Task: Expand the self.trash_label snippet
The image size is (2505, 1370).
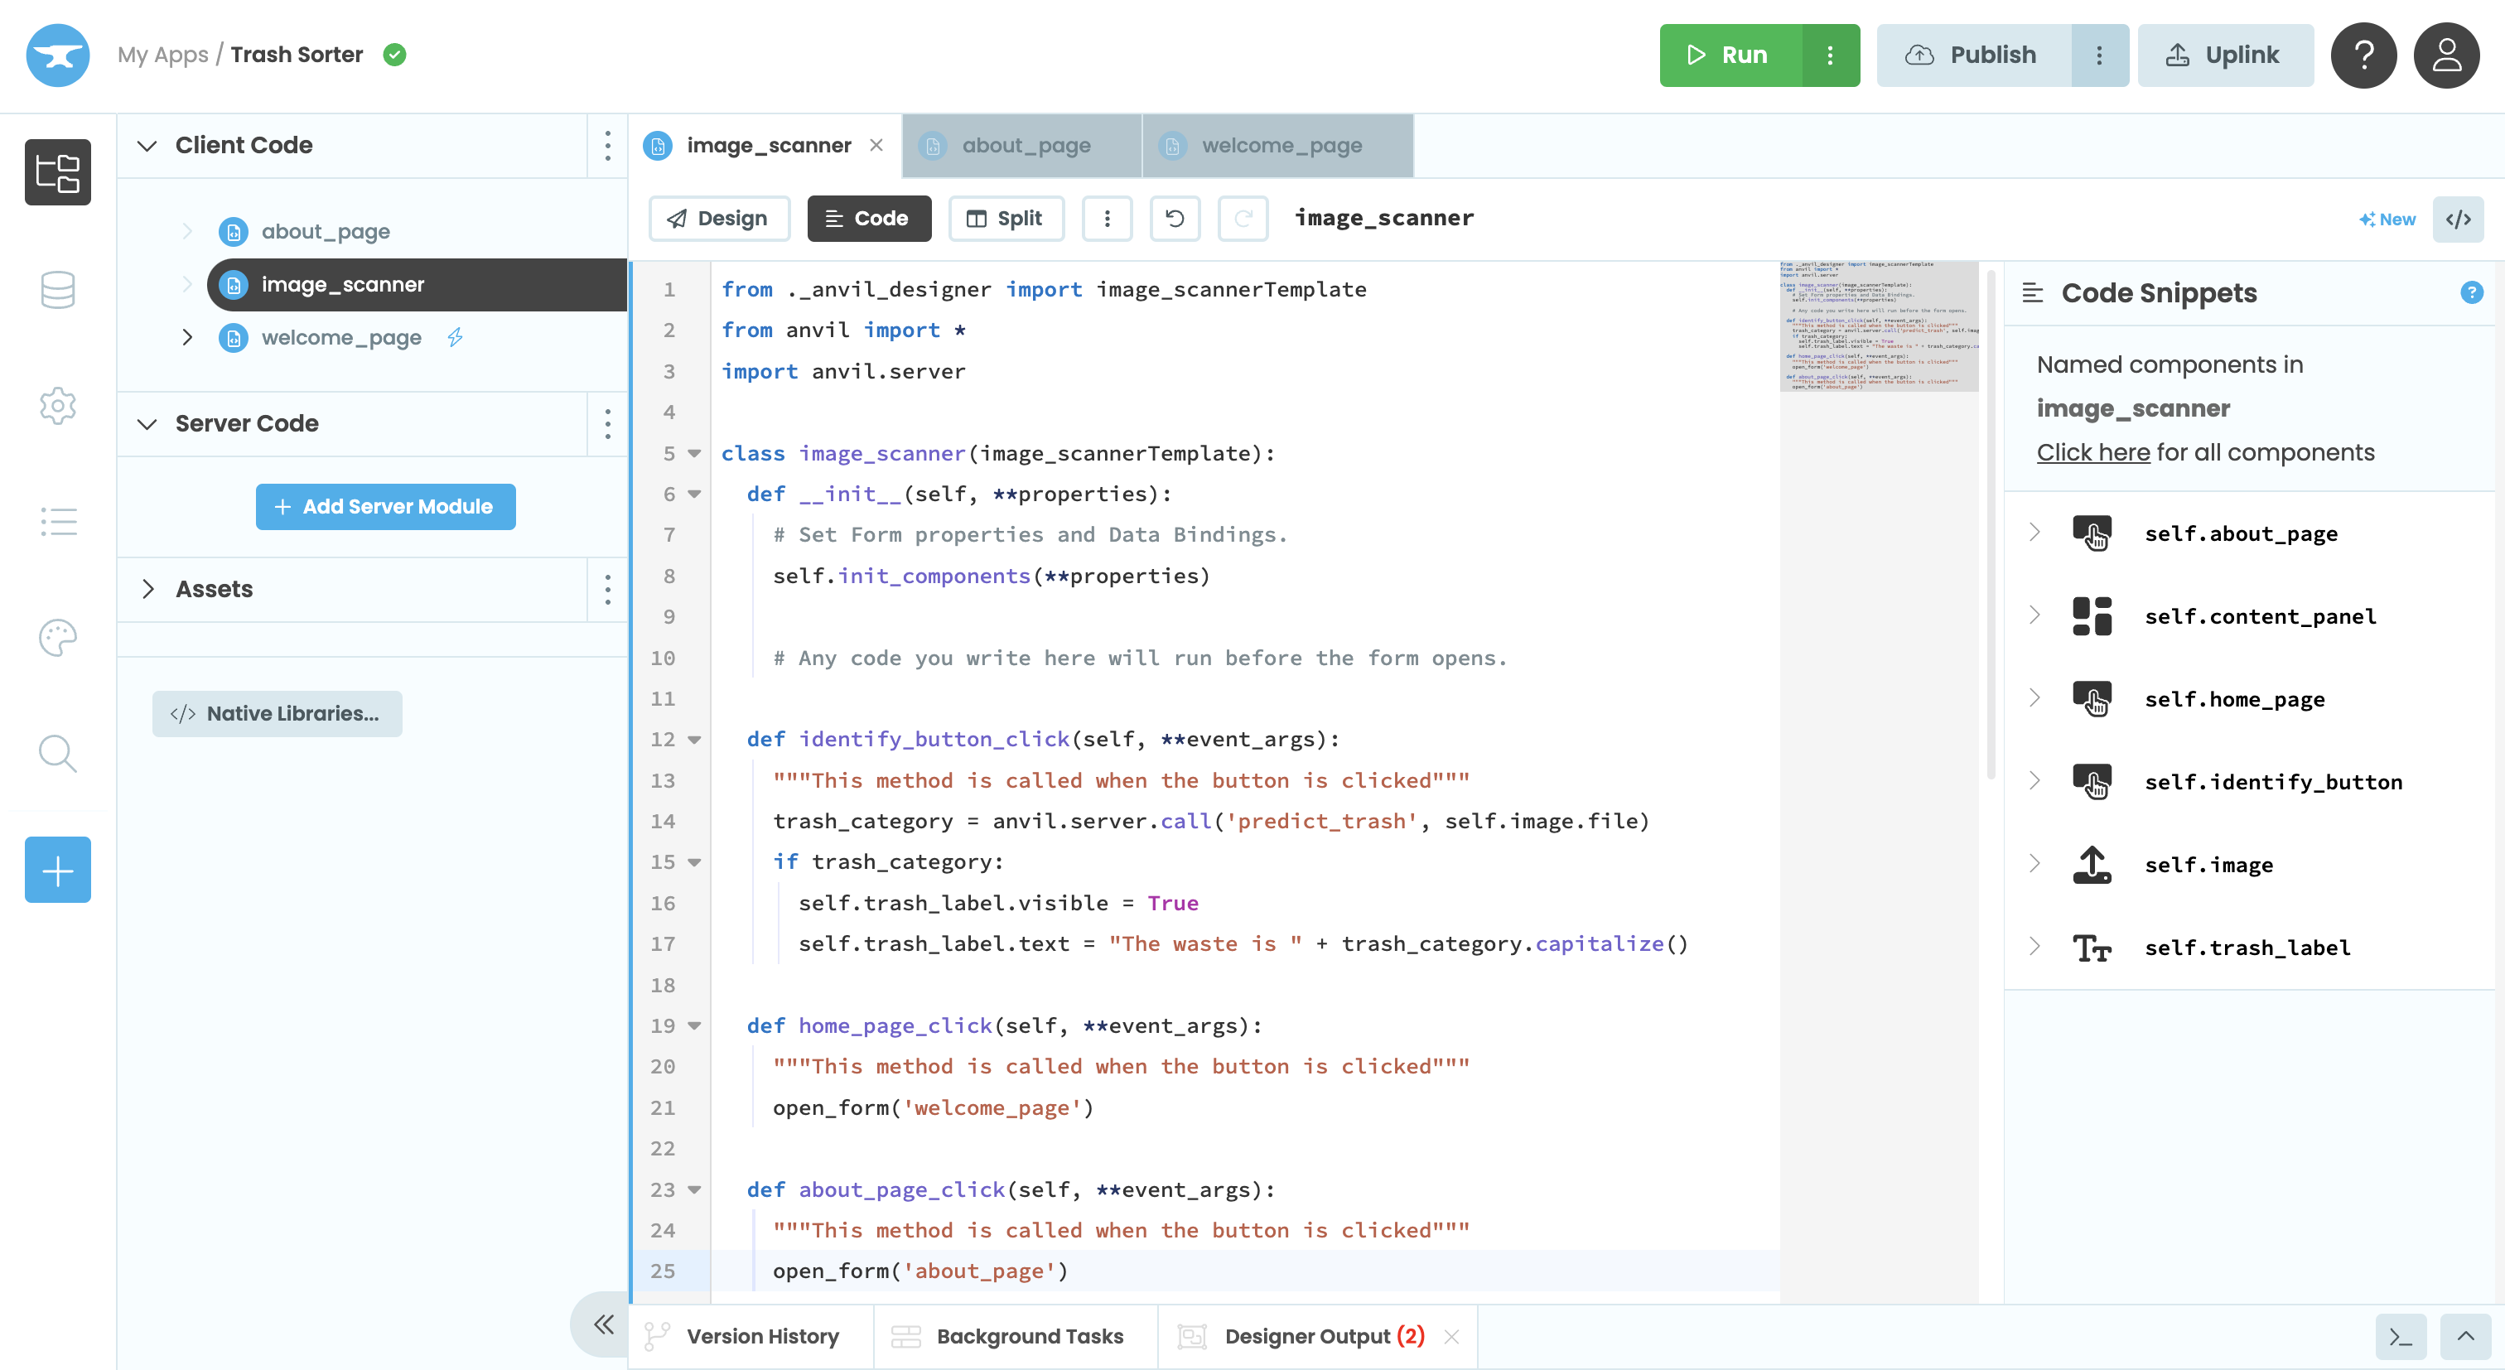Action: tap(2034, 946)
